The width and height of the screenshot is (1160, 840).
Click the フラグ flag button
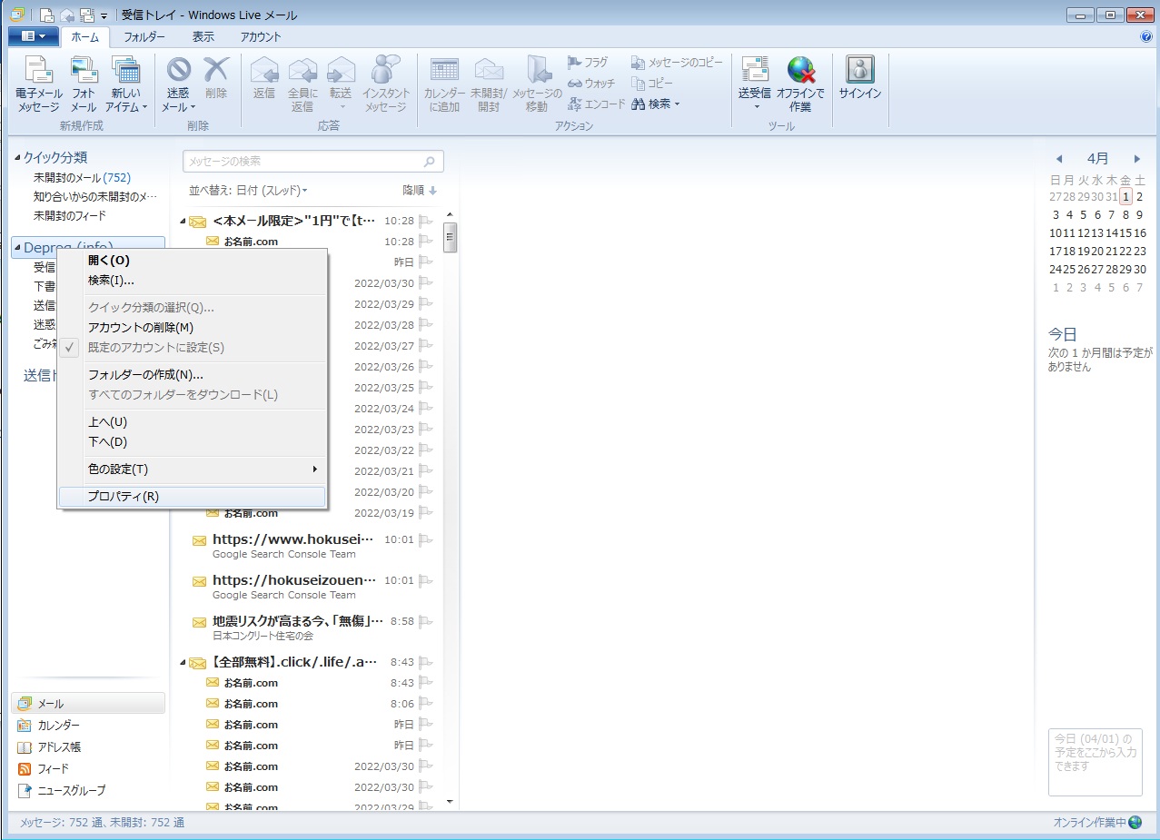point(588,63)
